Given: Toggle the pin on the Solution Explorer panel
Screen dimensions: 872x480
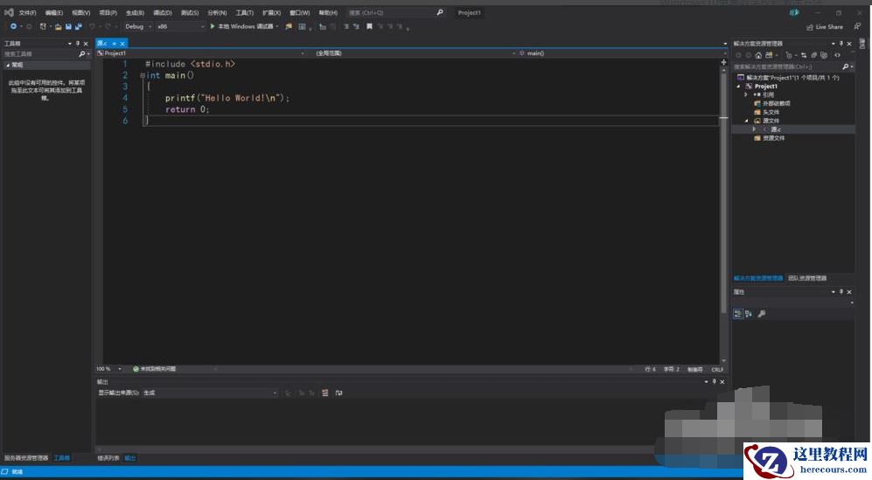Looking at the screenshot, I should point(841,43).
